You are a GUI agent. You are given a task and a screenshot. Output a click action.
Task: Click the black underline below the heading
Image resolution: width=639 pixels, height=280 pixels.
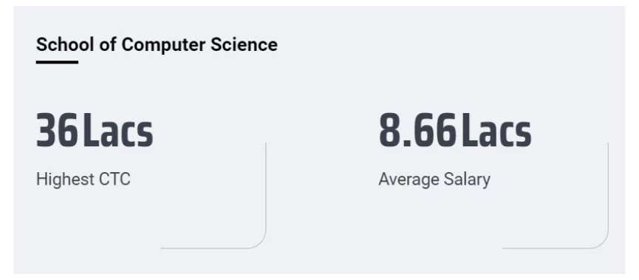coord(57,62)
